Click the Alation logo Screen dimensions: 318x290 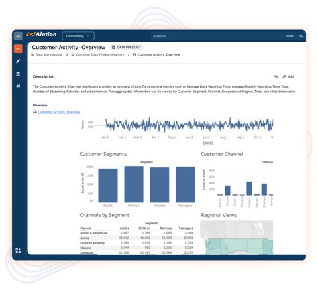pyautogui.click(x=42, y=35)
